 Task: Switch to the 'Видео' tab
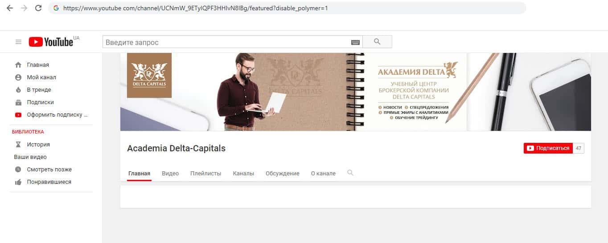170,174
